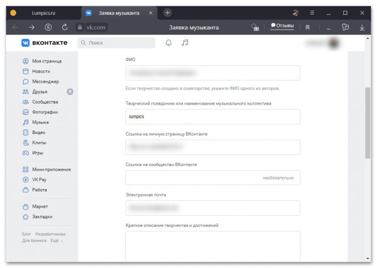The width and height of the screenshot is (377, 268).
Task: Open Маркет in sidebar
Action: (x=35, y=207)
